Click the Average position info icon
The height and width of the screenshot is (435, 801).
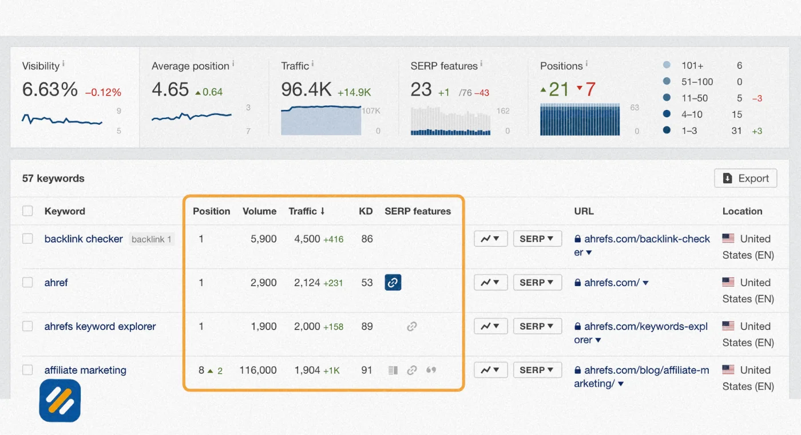click(x=233, y=63)
